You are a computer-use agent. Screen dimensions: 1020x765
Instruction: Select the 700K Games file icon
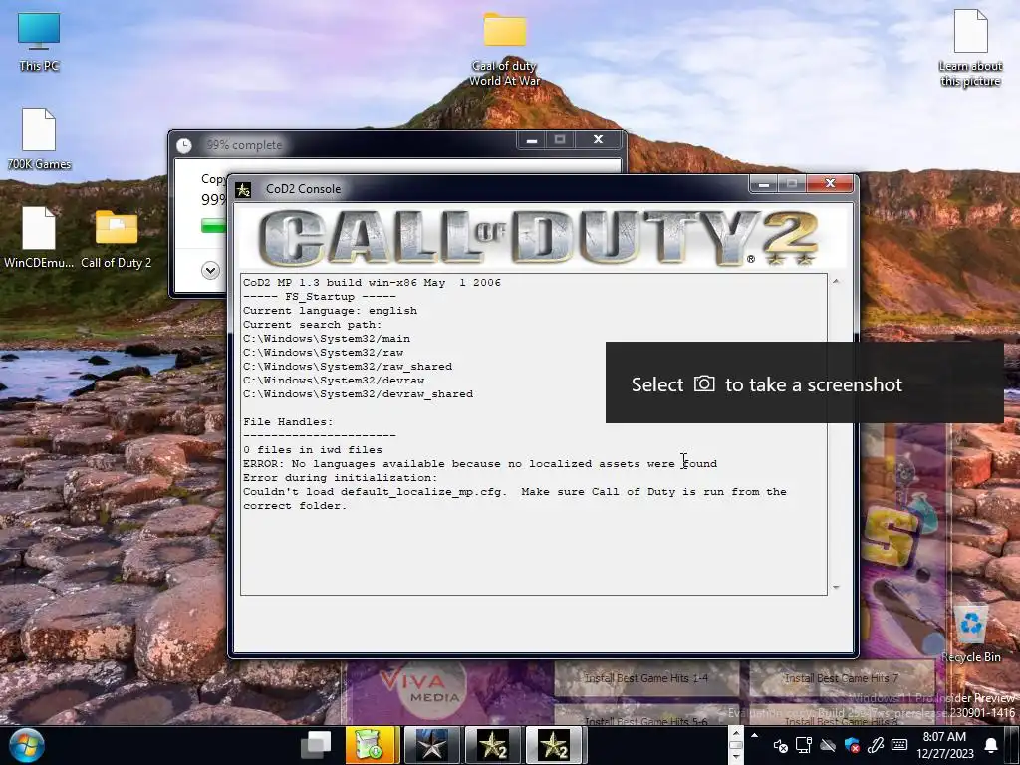(x=39, y=139)
